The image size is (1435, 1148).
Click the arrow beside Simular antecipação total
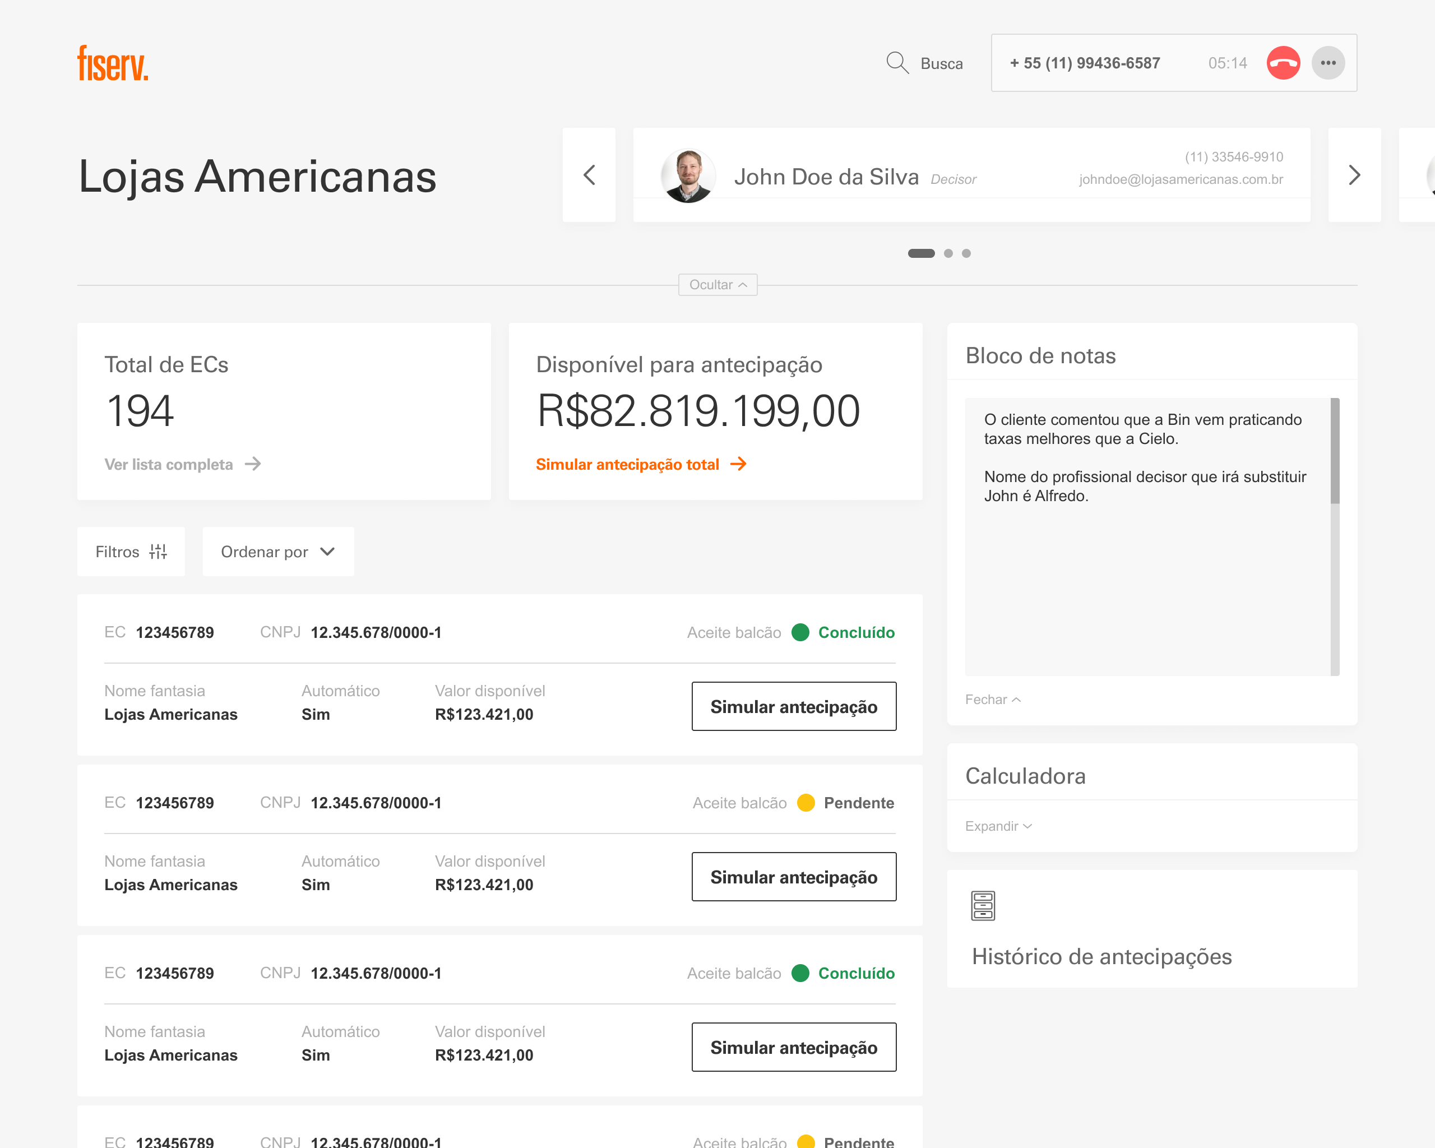click(738, 464)
